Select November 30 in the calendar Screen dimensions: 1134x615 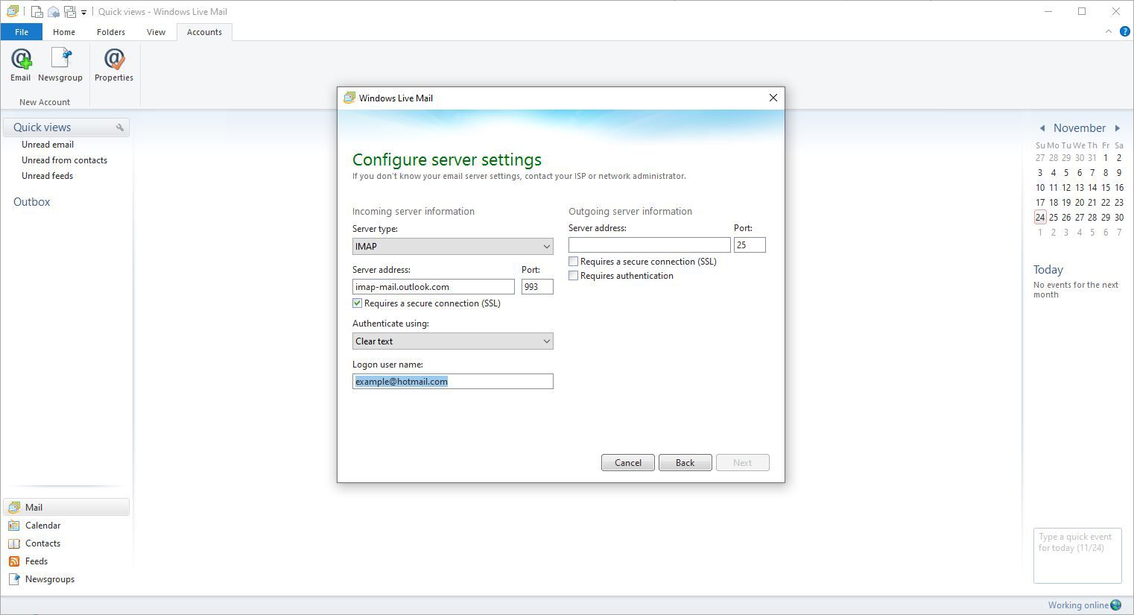[x=1118, y=218]
